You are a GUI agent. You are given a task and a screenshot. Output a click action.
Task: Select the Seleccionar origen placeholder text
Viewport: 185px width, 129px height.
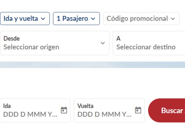(31, 47)
